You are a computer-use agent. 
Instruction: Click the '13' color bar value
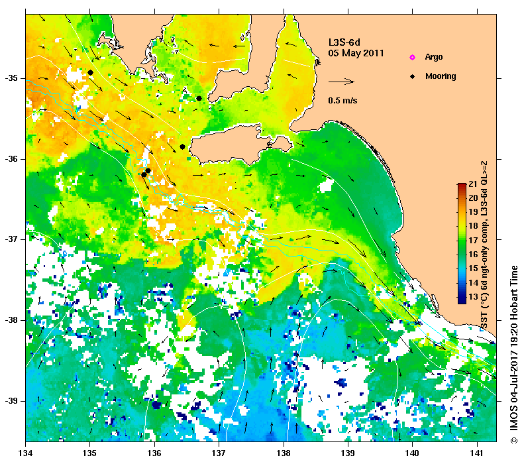(473, 297)
